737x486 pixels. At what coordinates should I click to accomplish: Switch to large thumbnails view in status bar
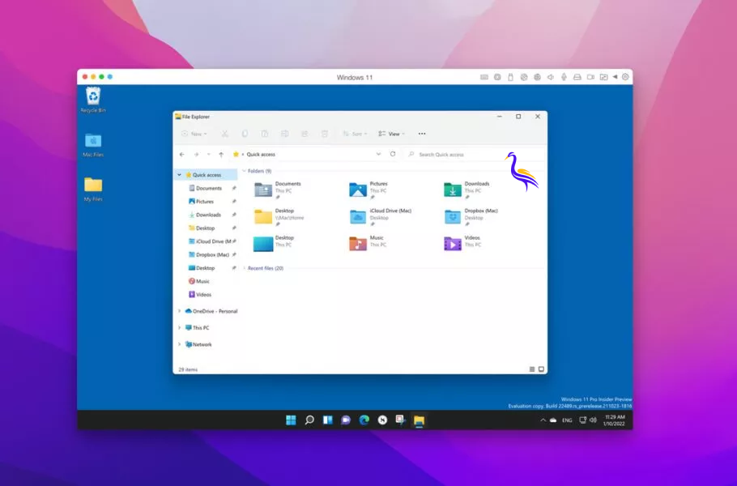(x=542, y=369)
